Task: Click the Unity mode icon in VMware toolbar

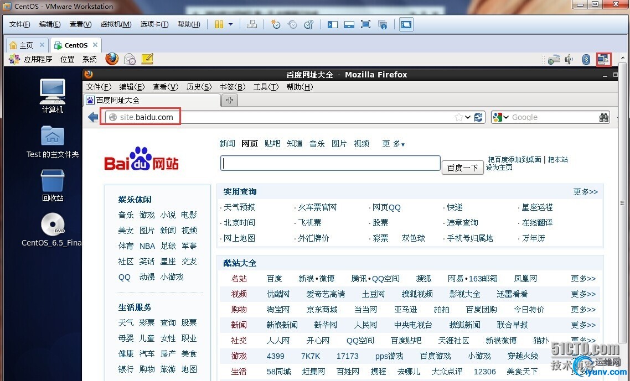Action: (x=383, y=25)
